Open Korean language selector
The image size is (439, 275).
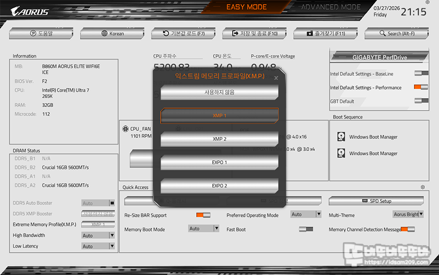(x=112, y=33)
